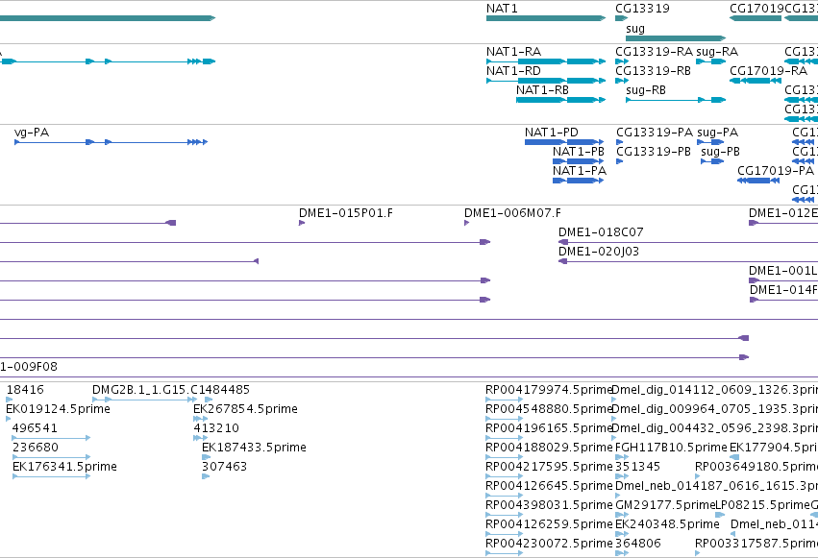Click label LP08215.5prime
This screenshot has width=818, height=558.
(x=762, y=505)
